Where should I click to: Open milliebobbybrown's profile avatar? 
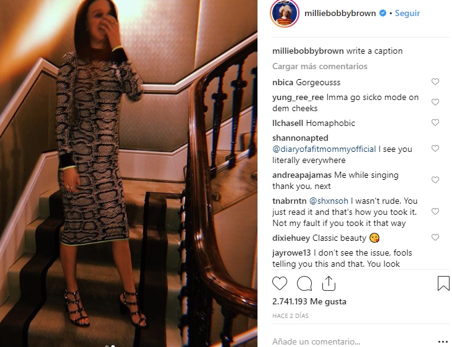(x=285, y=14)
